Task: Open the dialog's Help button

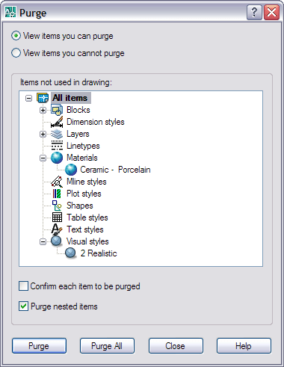Action: point(244,346)
